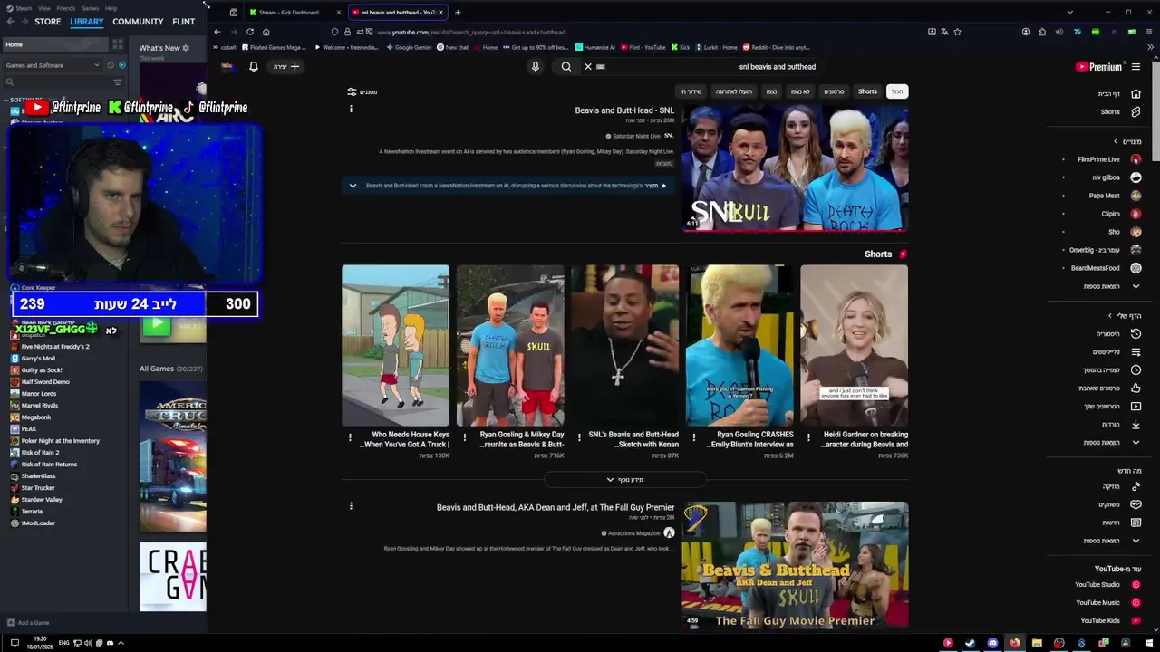Select Garry's Mod in Steam library list
The image size is (1160, 652).
click(x=38, y=359)
